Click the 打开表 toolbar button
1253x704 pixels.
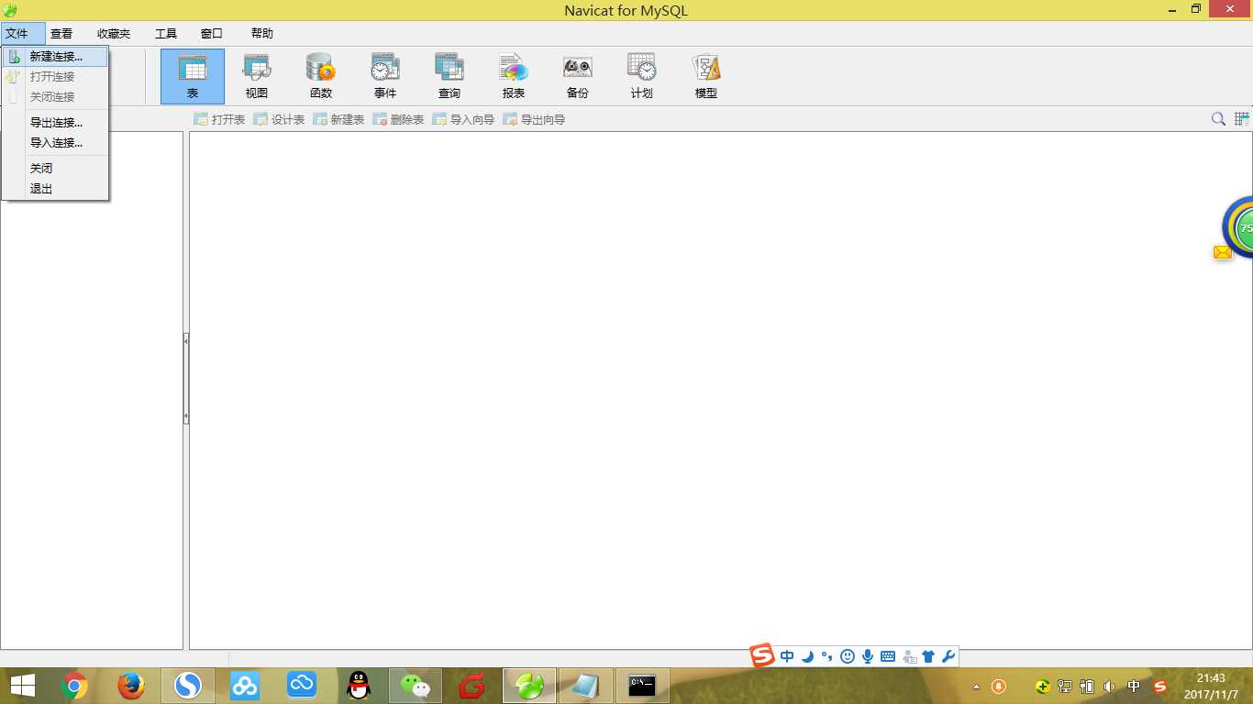pos(219,119)
